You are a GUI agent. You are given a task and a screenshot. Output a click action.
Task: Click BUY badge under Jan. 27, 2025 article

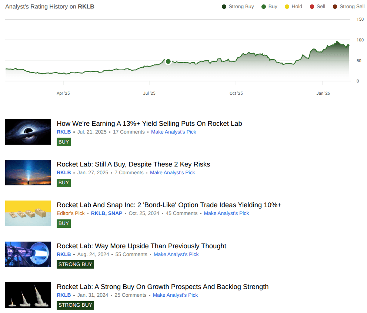tap(64, 182)
